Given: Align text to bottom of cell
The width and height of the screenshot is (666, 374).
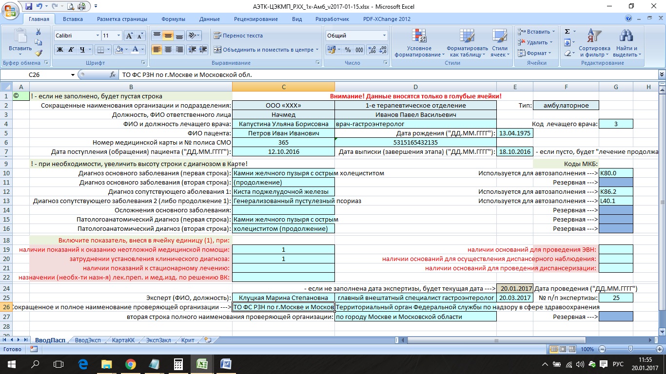Looking at the screenshot, I should pos(179,36).
